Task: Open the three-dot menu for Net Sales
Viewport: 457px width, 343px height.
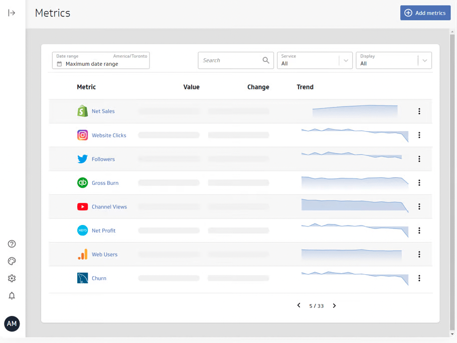Action: 419,111
